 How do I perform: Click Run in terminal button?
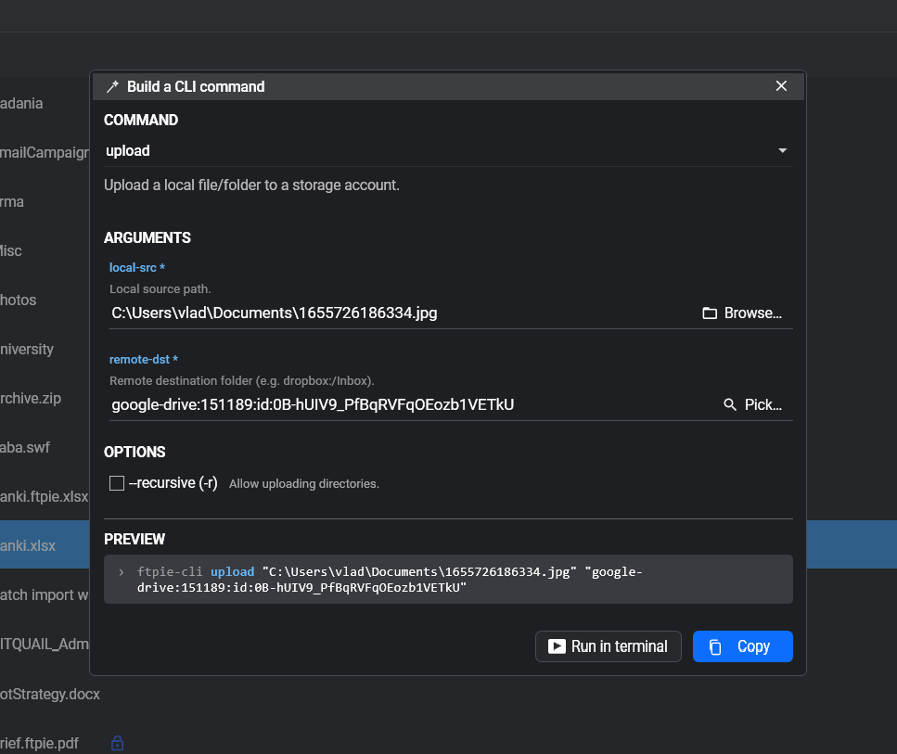(609, 646)
